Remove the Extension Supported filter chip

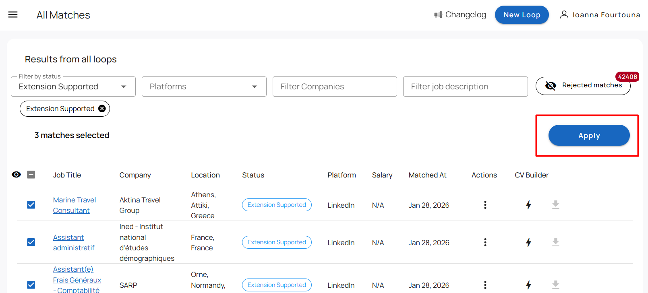[x=102, y=109]
